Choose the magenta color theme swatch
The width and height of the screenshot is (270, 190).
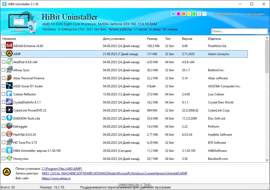[178, 14]
